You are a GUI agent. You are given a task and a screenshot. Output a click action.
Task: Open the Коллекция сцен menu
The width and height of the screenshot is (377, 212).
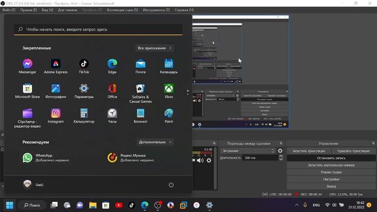tap(123, 10)
